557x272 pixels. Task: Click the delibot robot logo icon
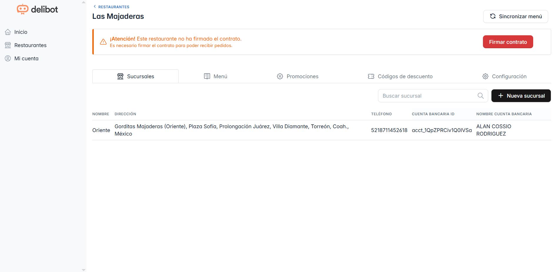pyautogui.click(x=22, y=9)
